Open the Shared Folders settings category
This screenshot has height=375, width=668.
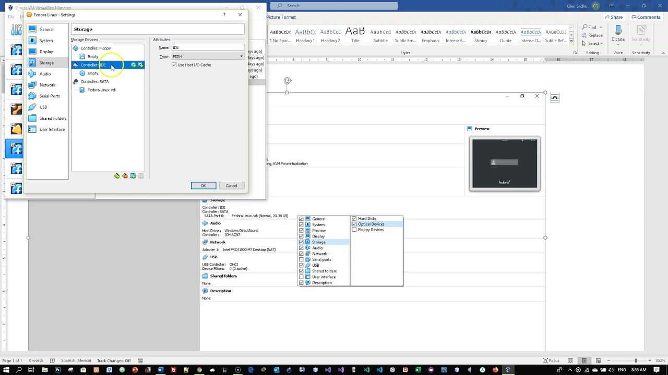click(x=47, y=118)
